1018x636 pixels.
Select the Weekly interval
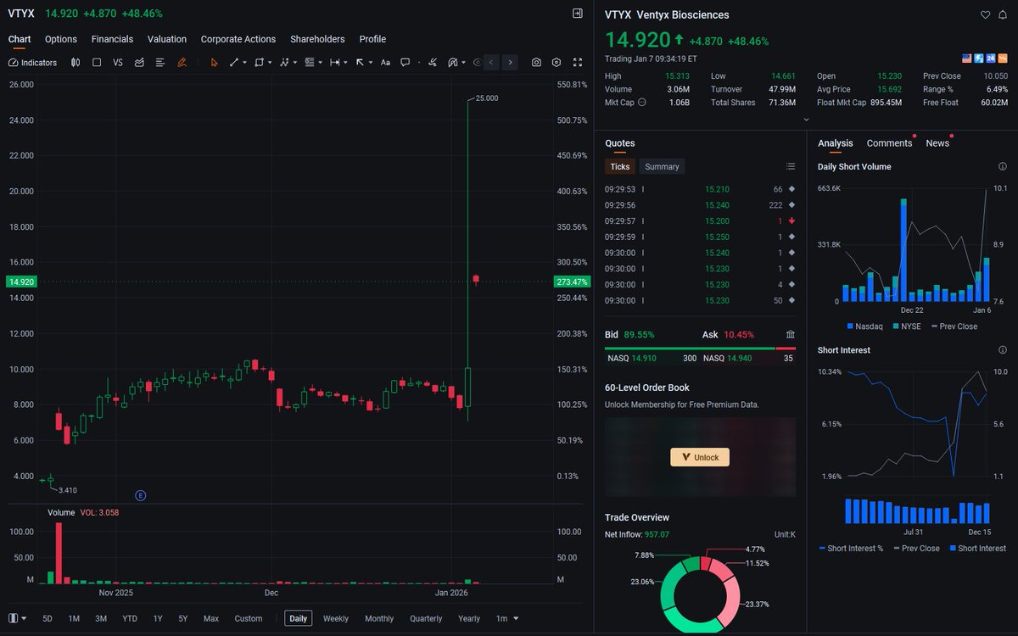point(336,618)
